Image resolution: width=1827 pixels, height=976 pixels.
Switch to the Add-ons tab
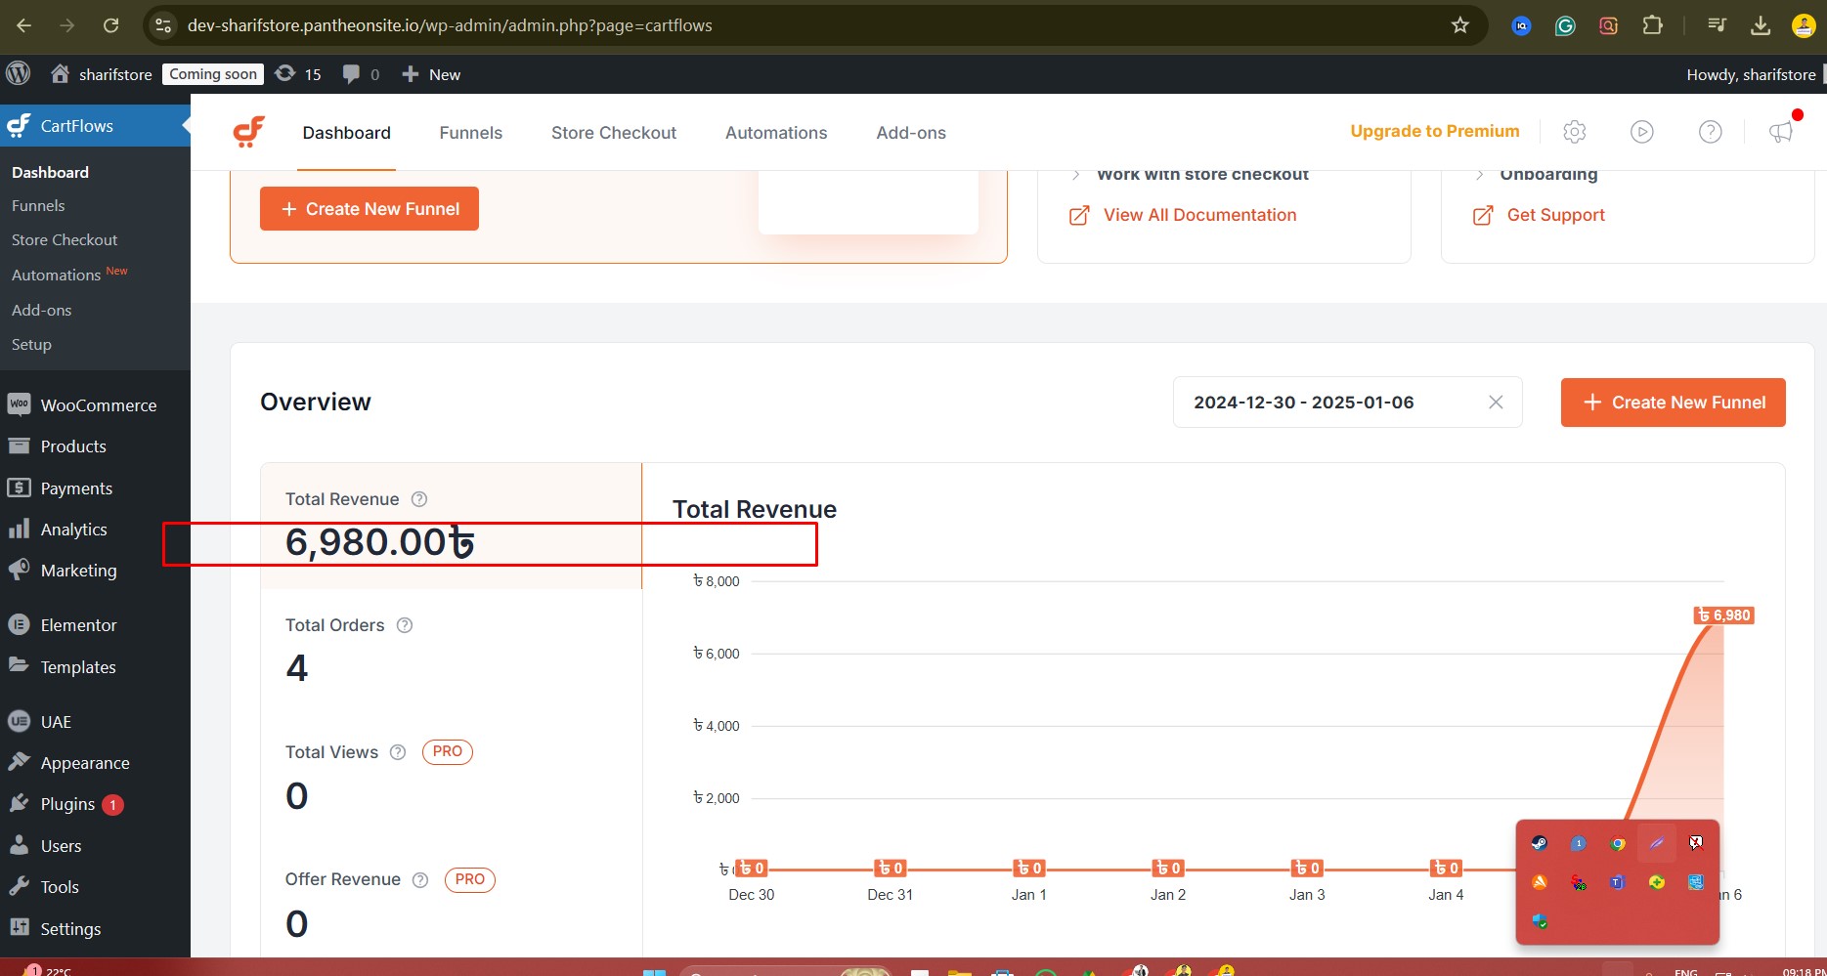click(911, 133)
